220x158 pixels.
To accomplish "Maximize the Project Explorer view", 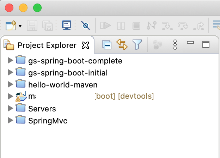I will pos(206,45).
